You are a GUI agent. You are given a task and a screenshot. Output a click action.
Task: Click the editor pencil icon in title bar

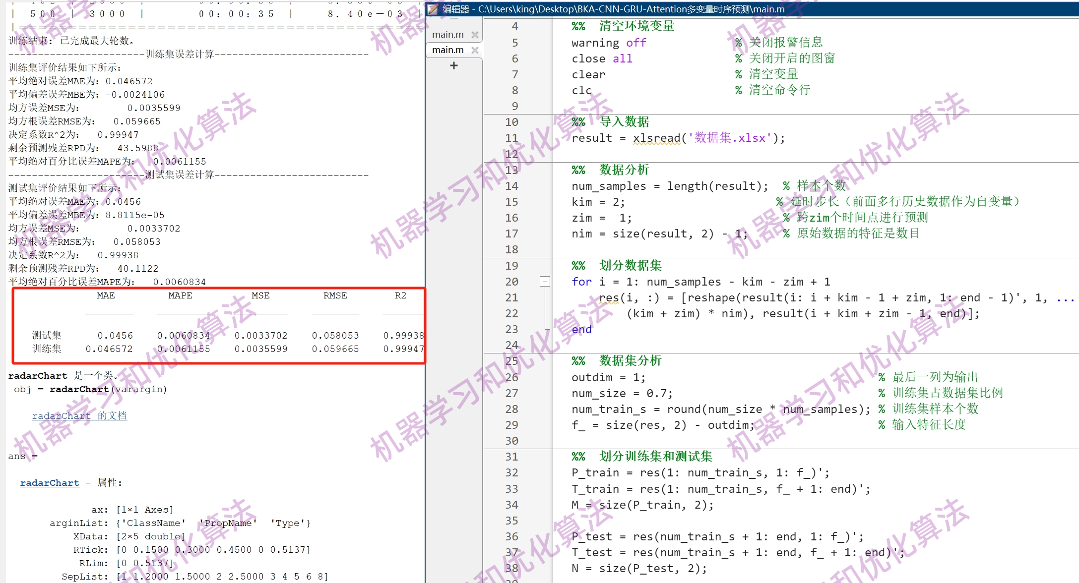pyautogui.click(x=433, y=9)
